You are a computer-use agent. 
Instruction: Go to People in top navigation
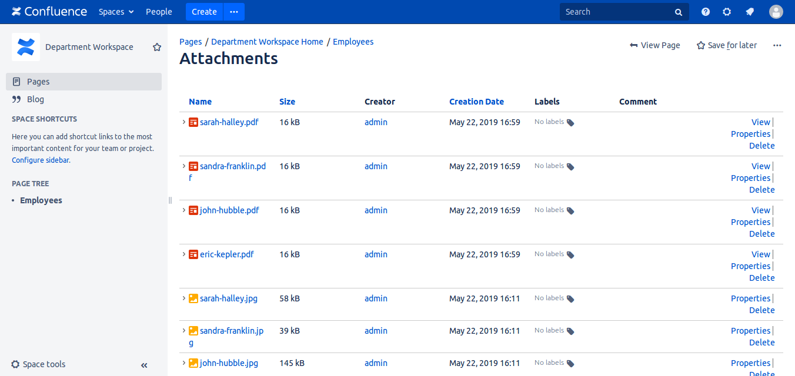pyautogui.click(x=159, y=12)
